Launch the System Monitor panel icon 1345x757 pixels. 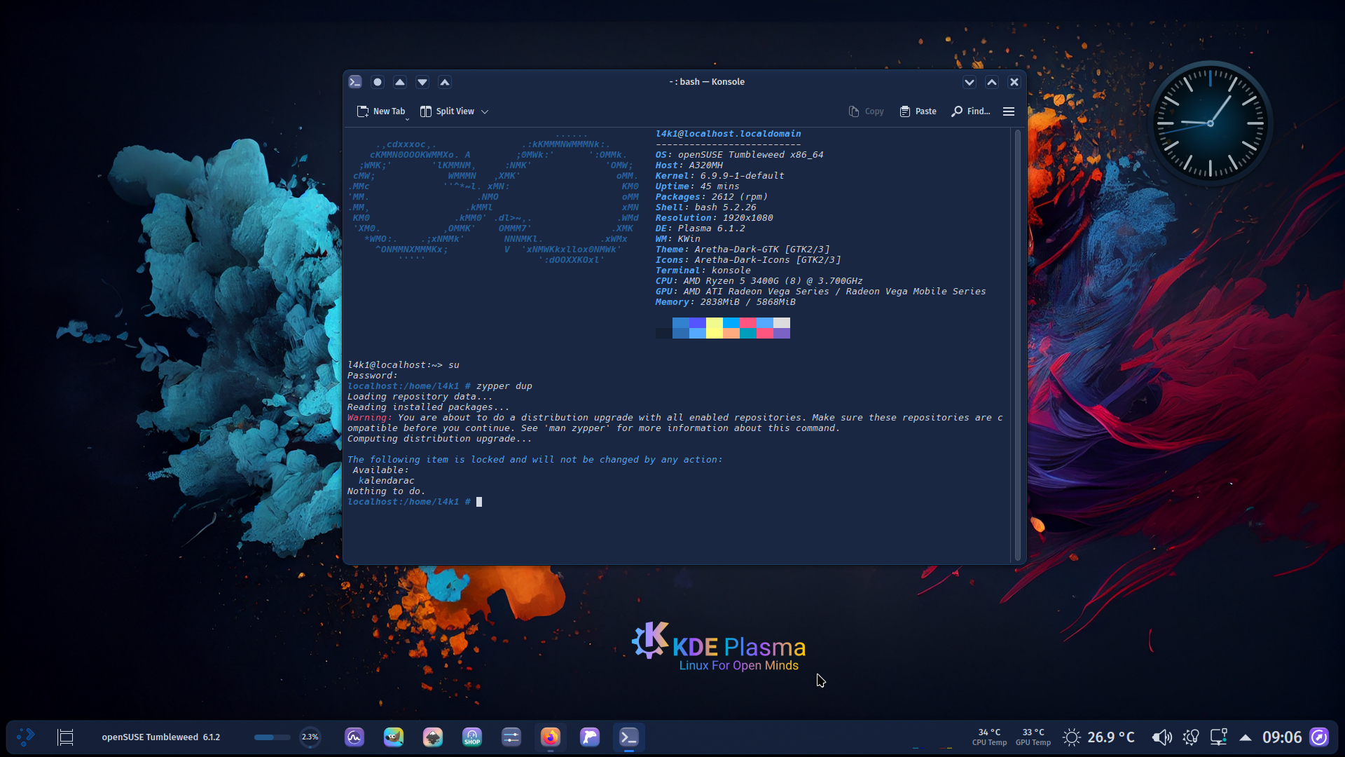point(354,737)
